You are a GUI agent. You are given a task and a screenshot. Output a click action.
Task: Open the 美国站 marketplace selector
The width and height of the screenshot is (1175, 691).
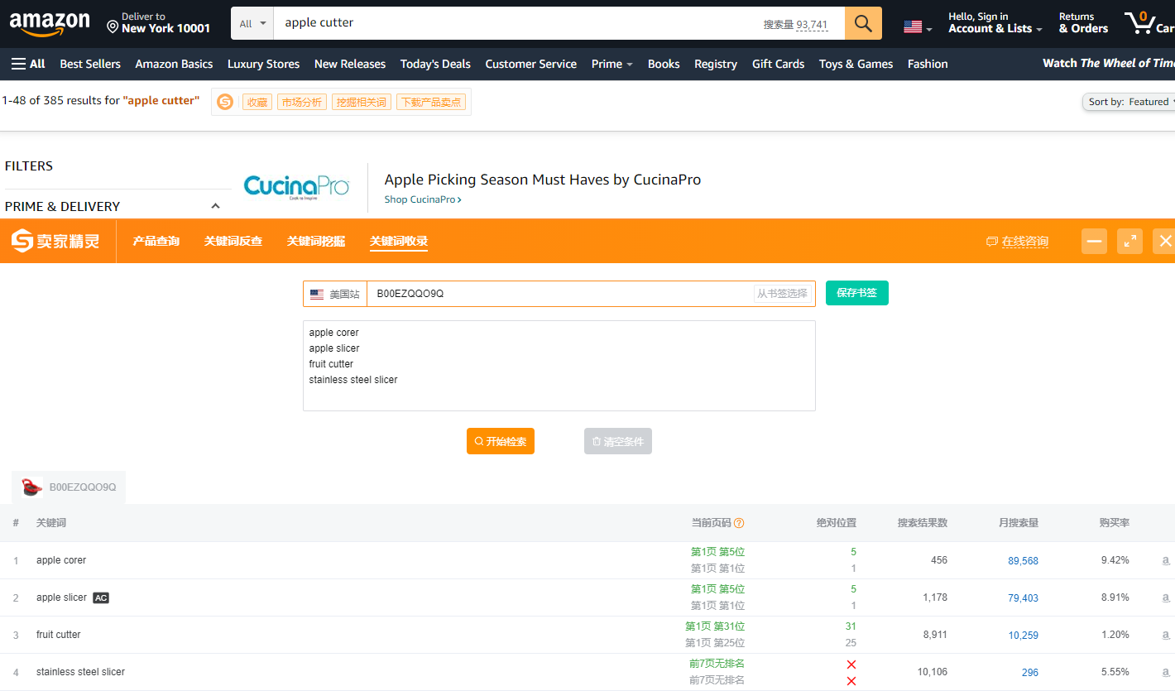pyautogui.click(x=335, y=294)
